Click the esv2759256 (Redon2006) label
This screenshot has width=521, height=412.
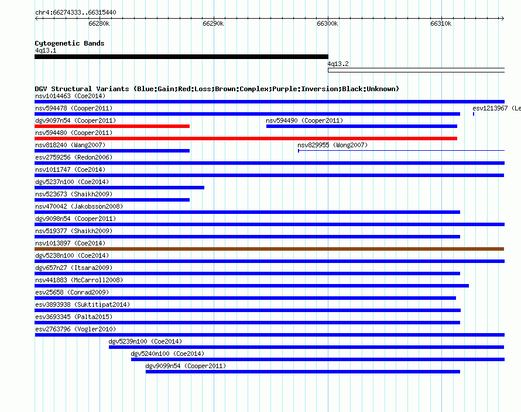74,158
